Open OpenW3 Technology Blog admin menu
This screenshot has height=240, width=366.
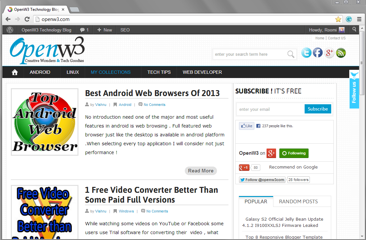[x=47, y=30]
